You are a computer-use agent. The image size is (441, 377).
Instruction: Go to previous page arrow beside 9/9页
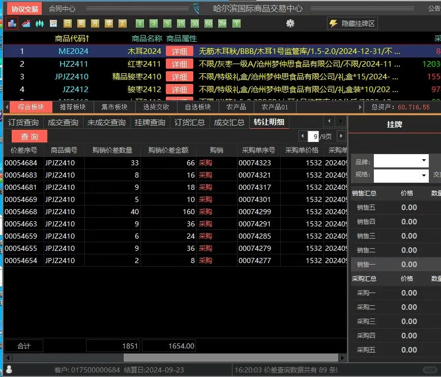point(303,136)
